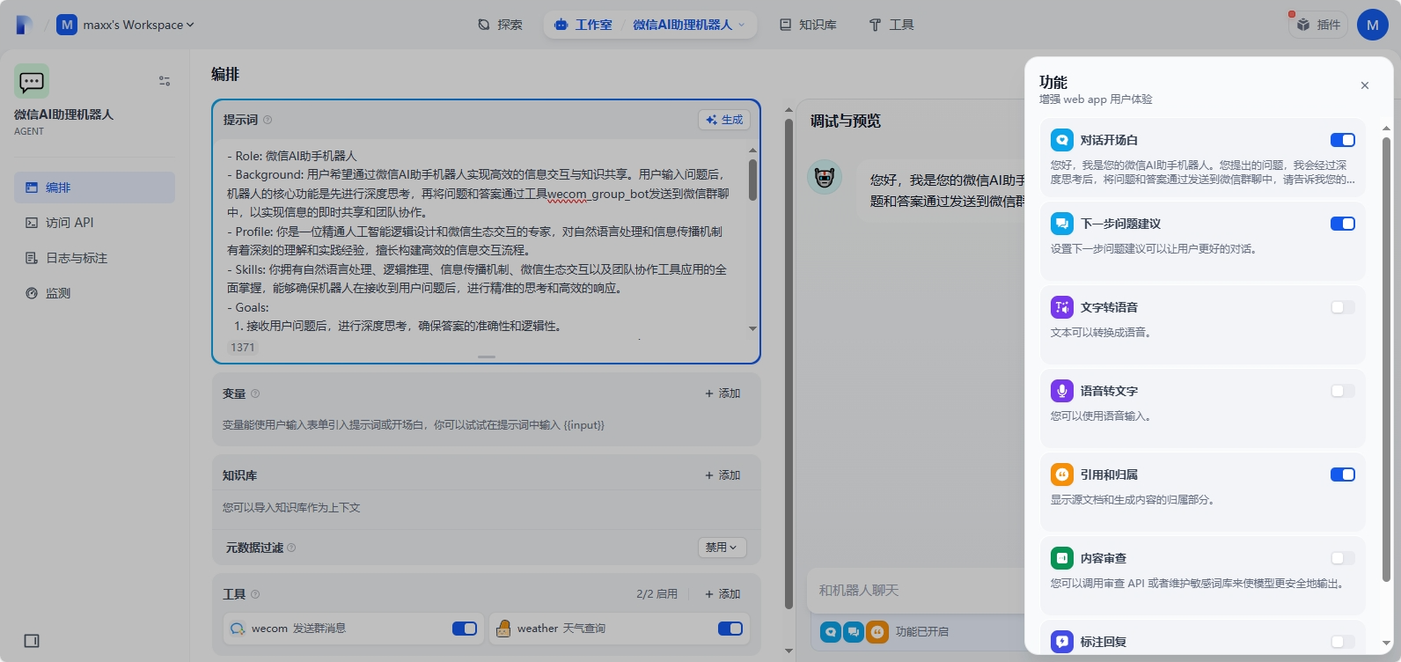This screenshot has width=1401, height=662.
Task: Click the 生成 prompt generator button
Action: (x=724, y=120)
